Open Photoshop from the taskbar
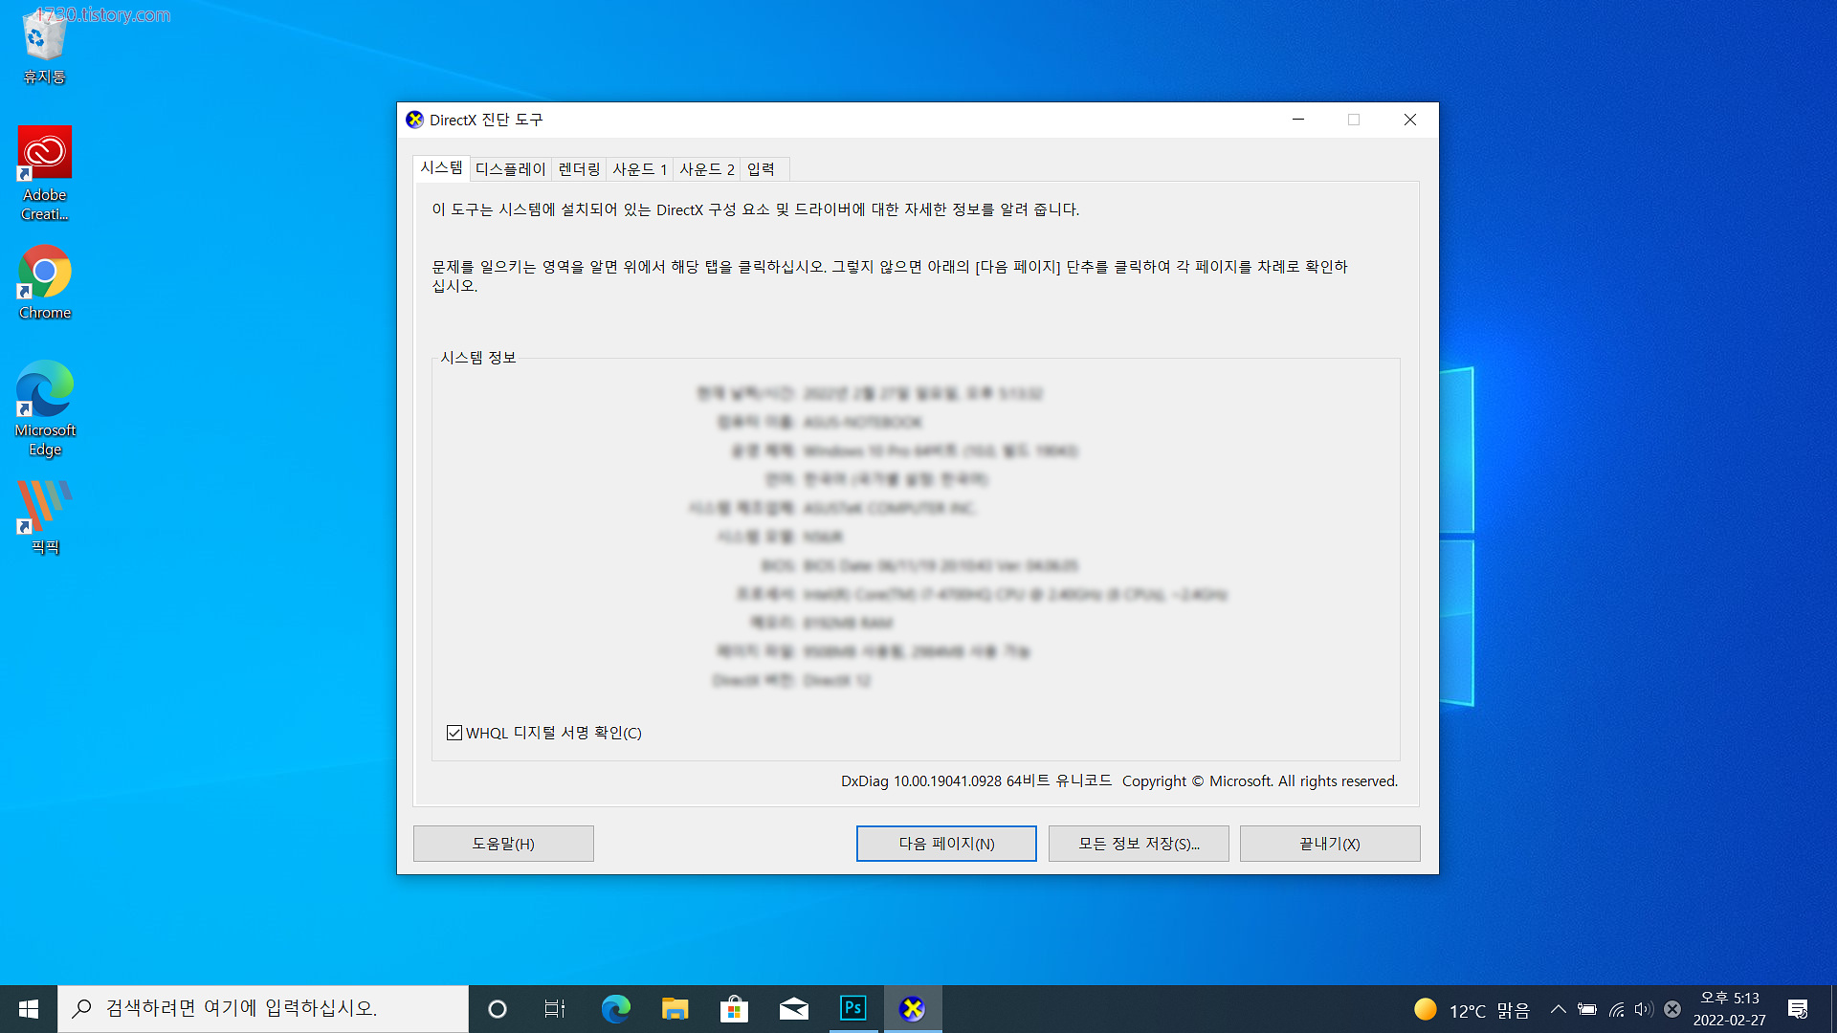 (852, 1008)
